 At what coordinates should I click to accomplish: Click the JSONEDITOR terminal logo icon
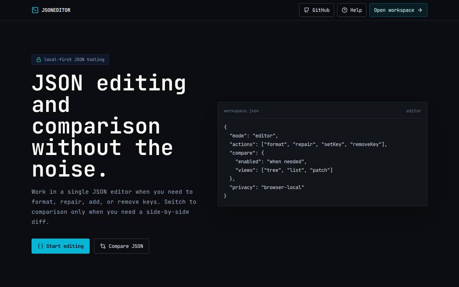pyautogui.click(x=35, y=10)
